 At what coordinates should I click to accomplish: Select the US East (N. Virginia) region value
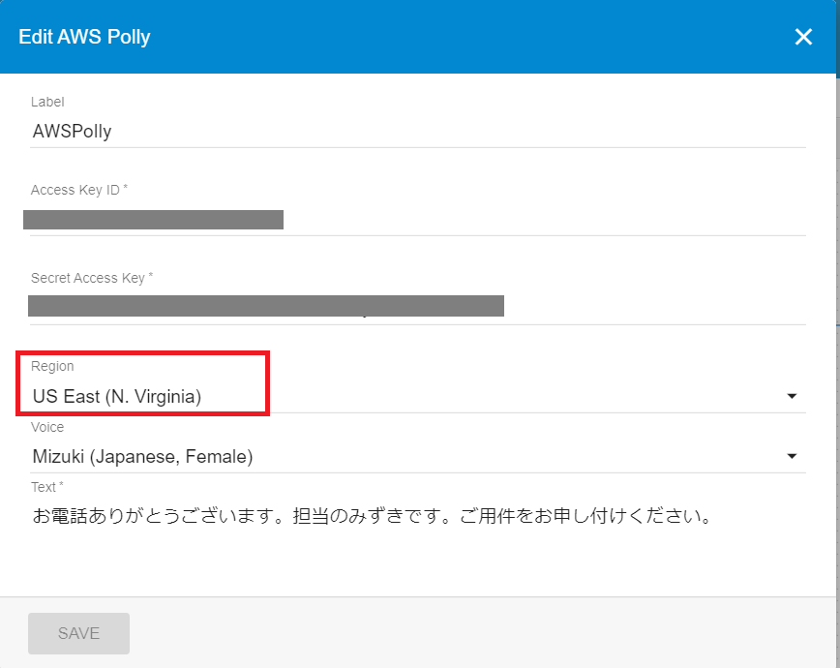coord(117,396)
